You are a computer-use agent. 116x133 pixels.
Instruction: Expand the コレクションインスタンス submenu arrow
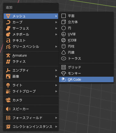56,127
